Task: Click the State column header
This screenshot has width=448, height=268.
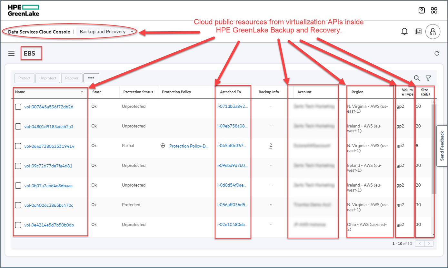Action: [x=97, y=92]
